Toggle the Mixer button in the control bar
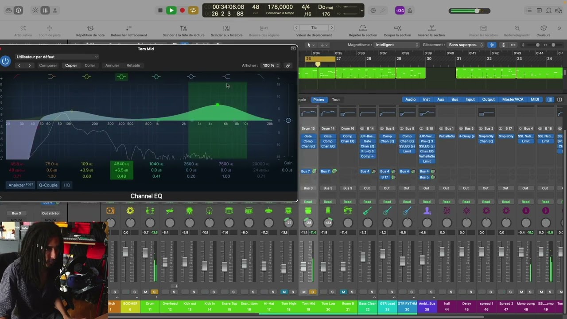 point(45,10)
